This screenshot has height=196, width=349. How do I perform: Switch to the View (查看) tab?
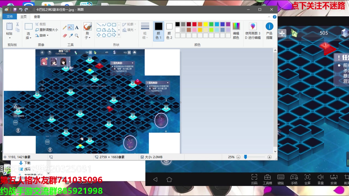(37, 17)
